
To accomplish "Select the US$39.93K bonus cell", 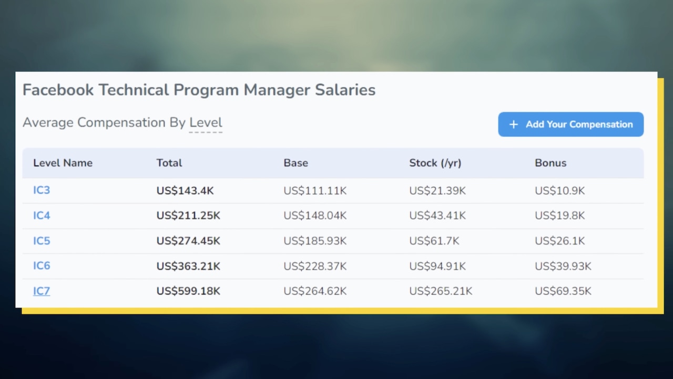I will pos(563,266).
